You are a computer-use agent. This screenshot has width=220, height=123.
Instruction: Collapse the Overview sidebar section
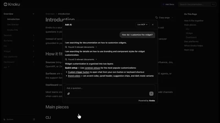[33, 14]
